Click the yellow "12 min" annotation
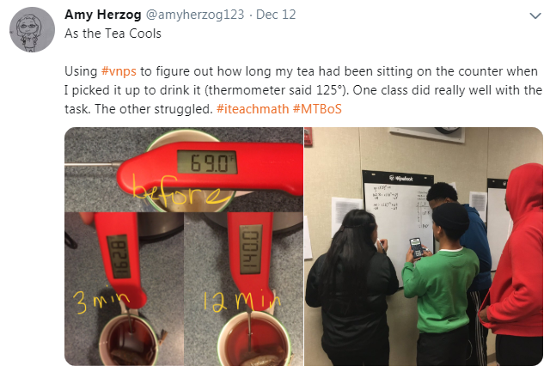The height and width of the screenshot is (372, 550). tap(242, 302)
